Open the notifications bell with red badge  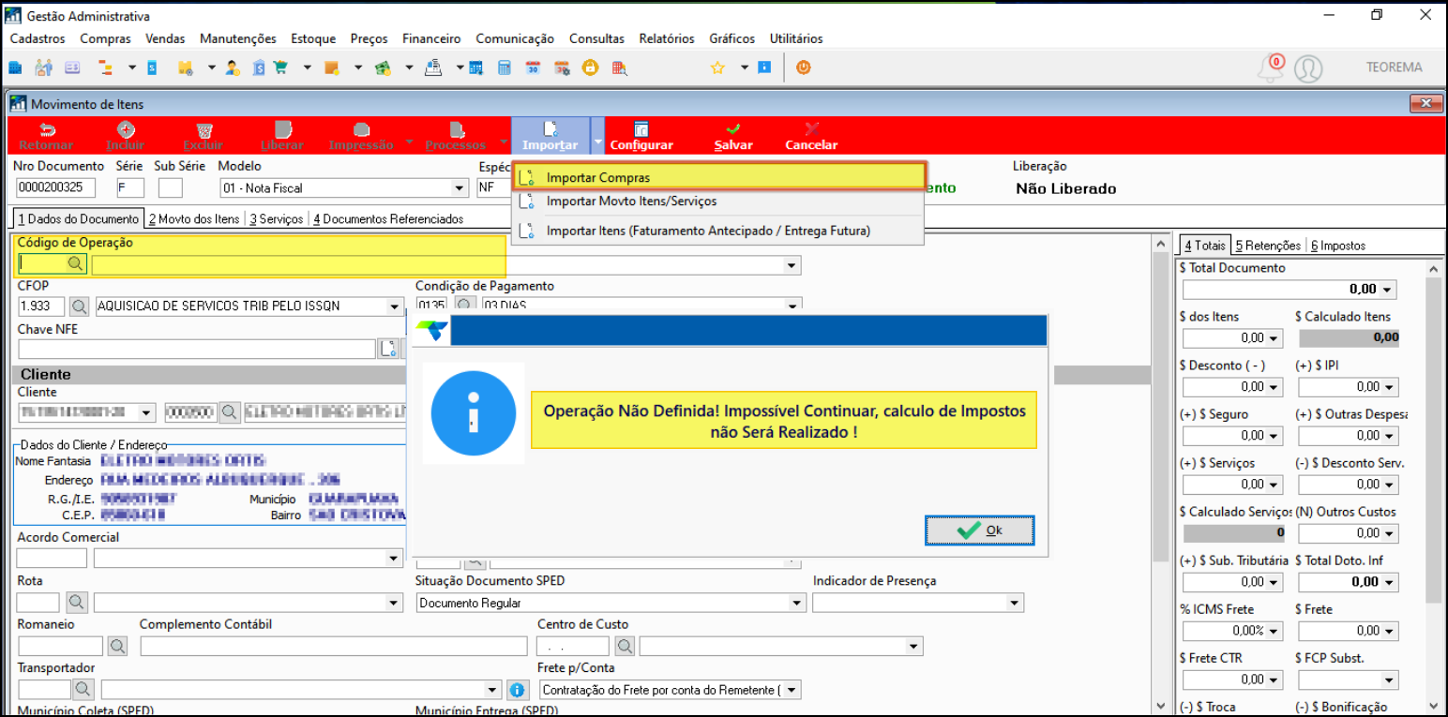pos(1270,67)
